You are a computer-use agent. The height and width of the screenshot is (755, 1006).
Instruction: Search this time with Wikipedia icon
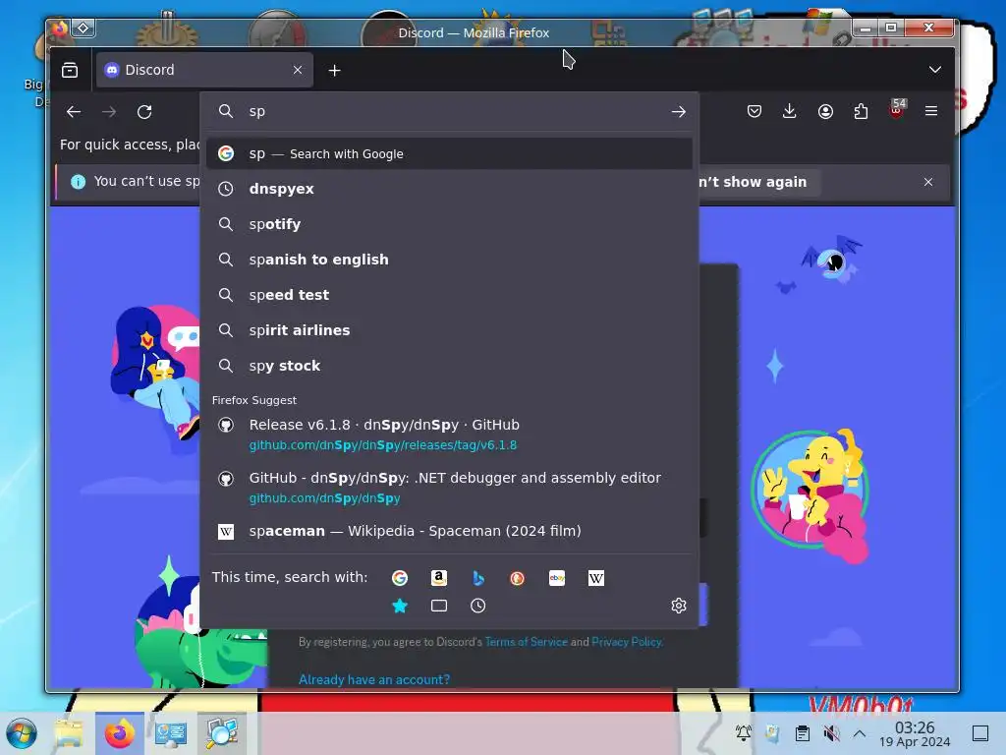pyautogui.click(x=596, y=578)
